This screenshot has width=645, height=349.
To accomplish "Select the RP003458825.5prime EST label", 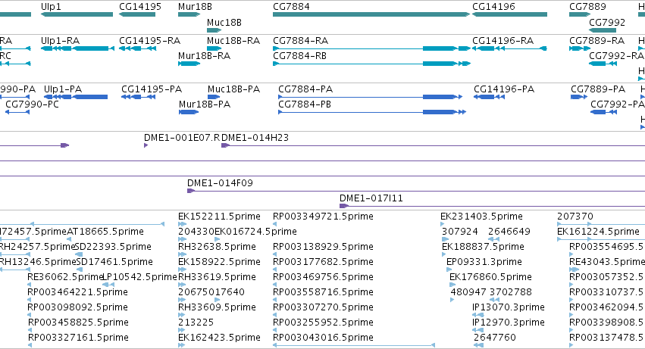I will click(x=78, y=323).
